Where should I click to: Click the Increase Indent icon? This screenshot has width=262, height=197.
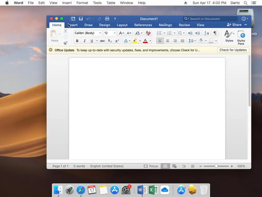pos(198,33)
